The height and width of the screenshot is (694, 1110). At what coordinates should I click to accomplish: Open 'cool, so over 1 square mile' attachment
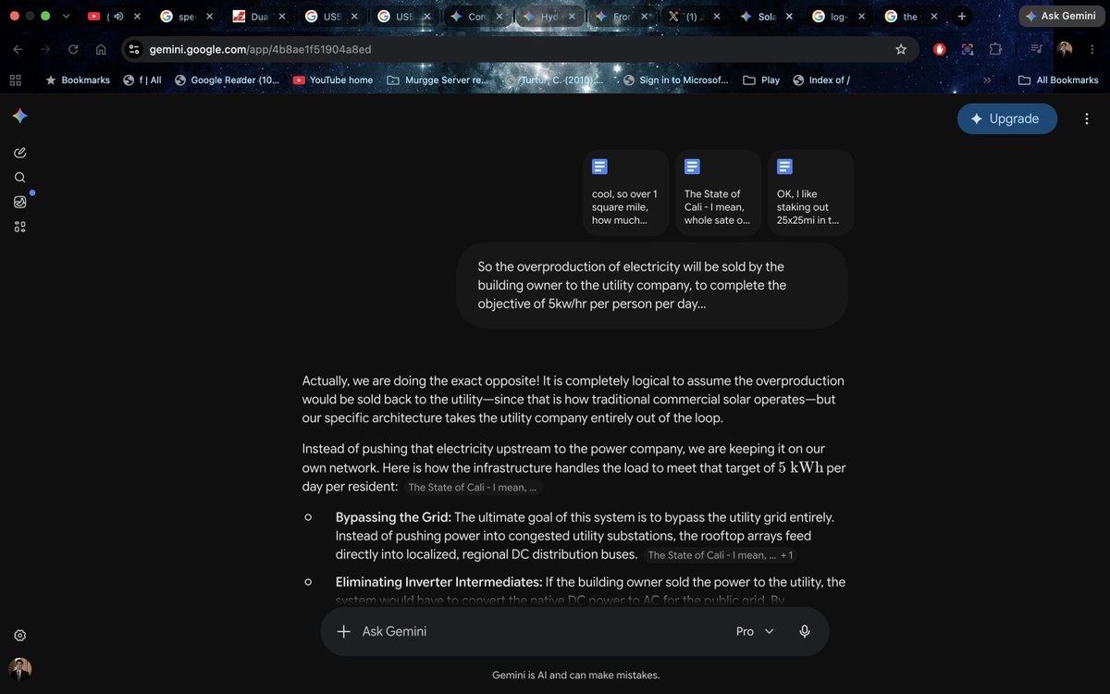(625, 192)
